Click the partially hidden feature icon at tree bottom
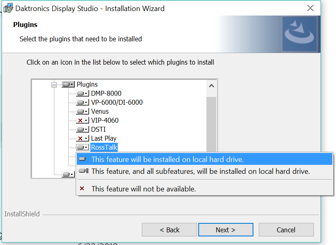 [x=68, y=174]
